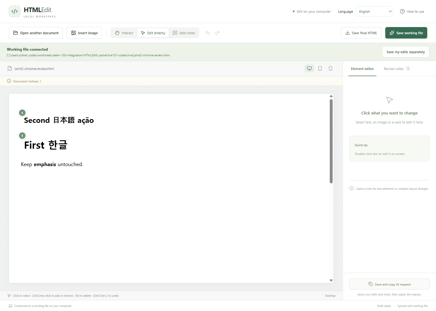Click the HTMLEdit logo icon
Image resolution: width=436 pixels, height=311 pixels.
coord(15,12)
